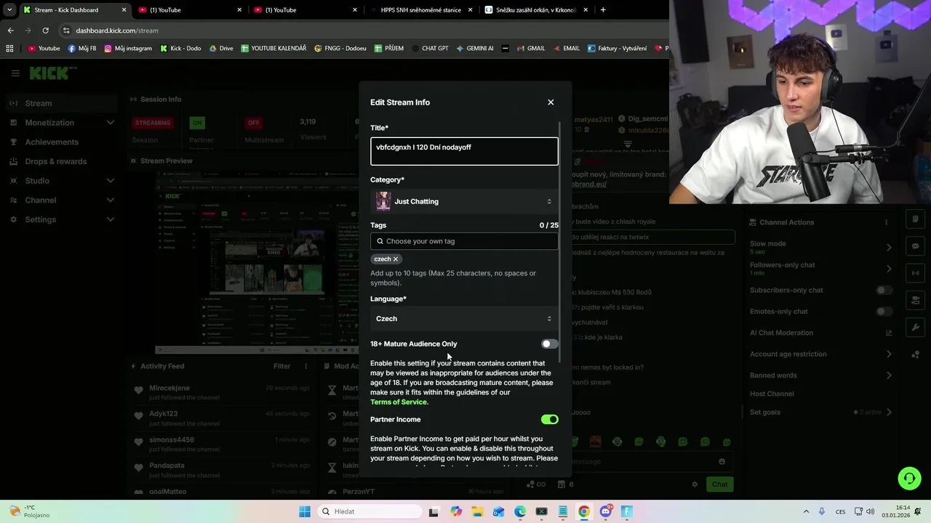Close the Edit Stream Info dialog
Viewport: 931px width, 523px height.
(x=551, y=102)
